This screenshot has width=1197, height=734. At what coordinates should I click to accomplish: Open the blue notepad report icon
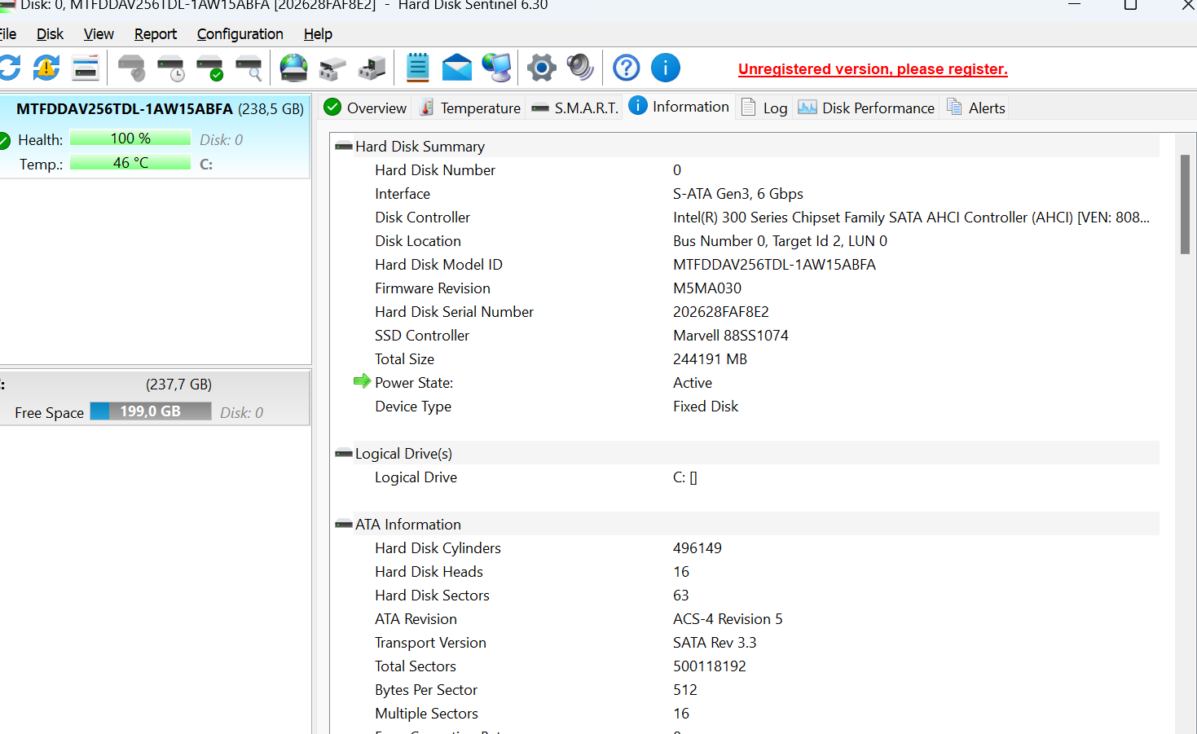click(418, 68)
